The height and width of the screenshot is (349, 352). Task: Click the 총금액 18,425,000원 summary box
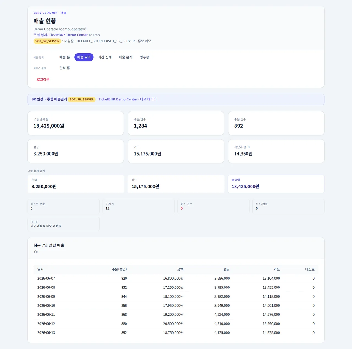click(x=276, y=184)
